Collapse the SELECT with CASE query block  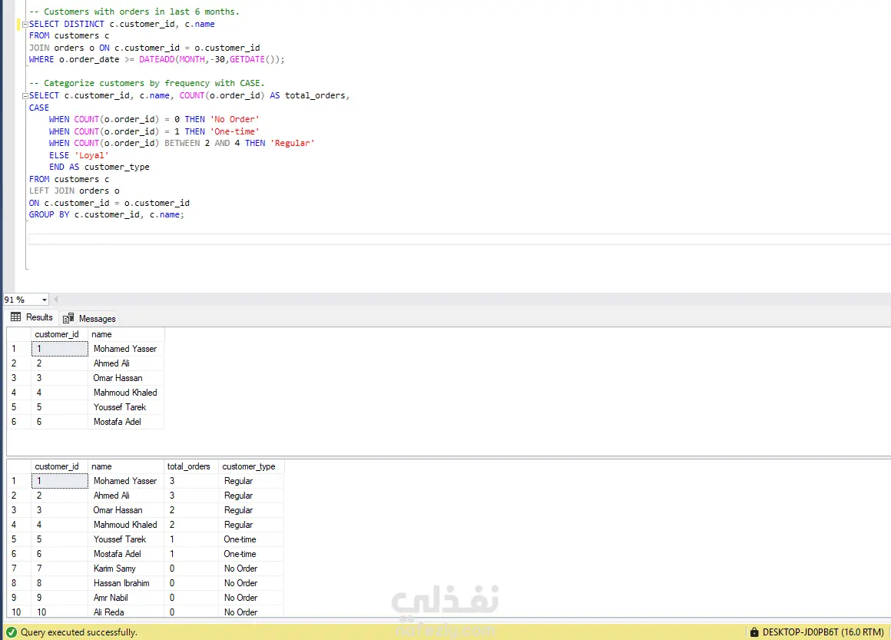coord(25,96)
